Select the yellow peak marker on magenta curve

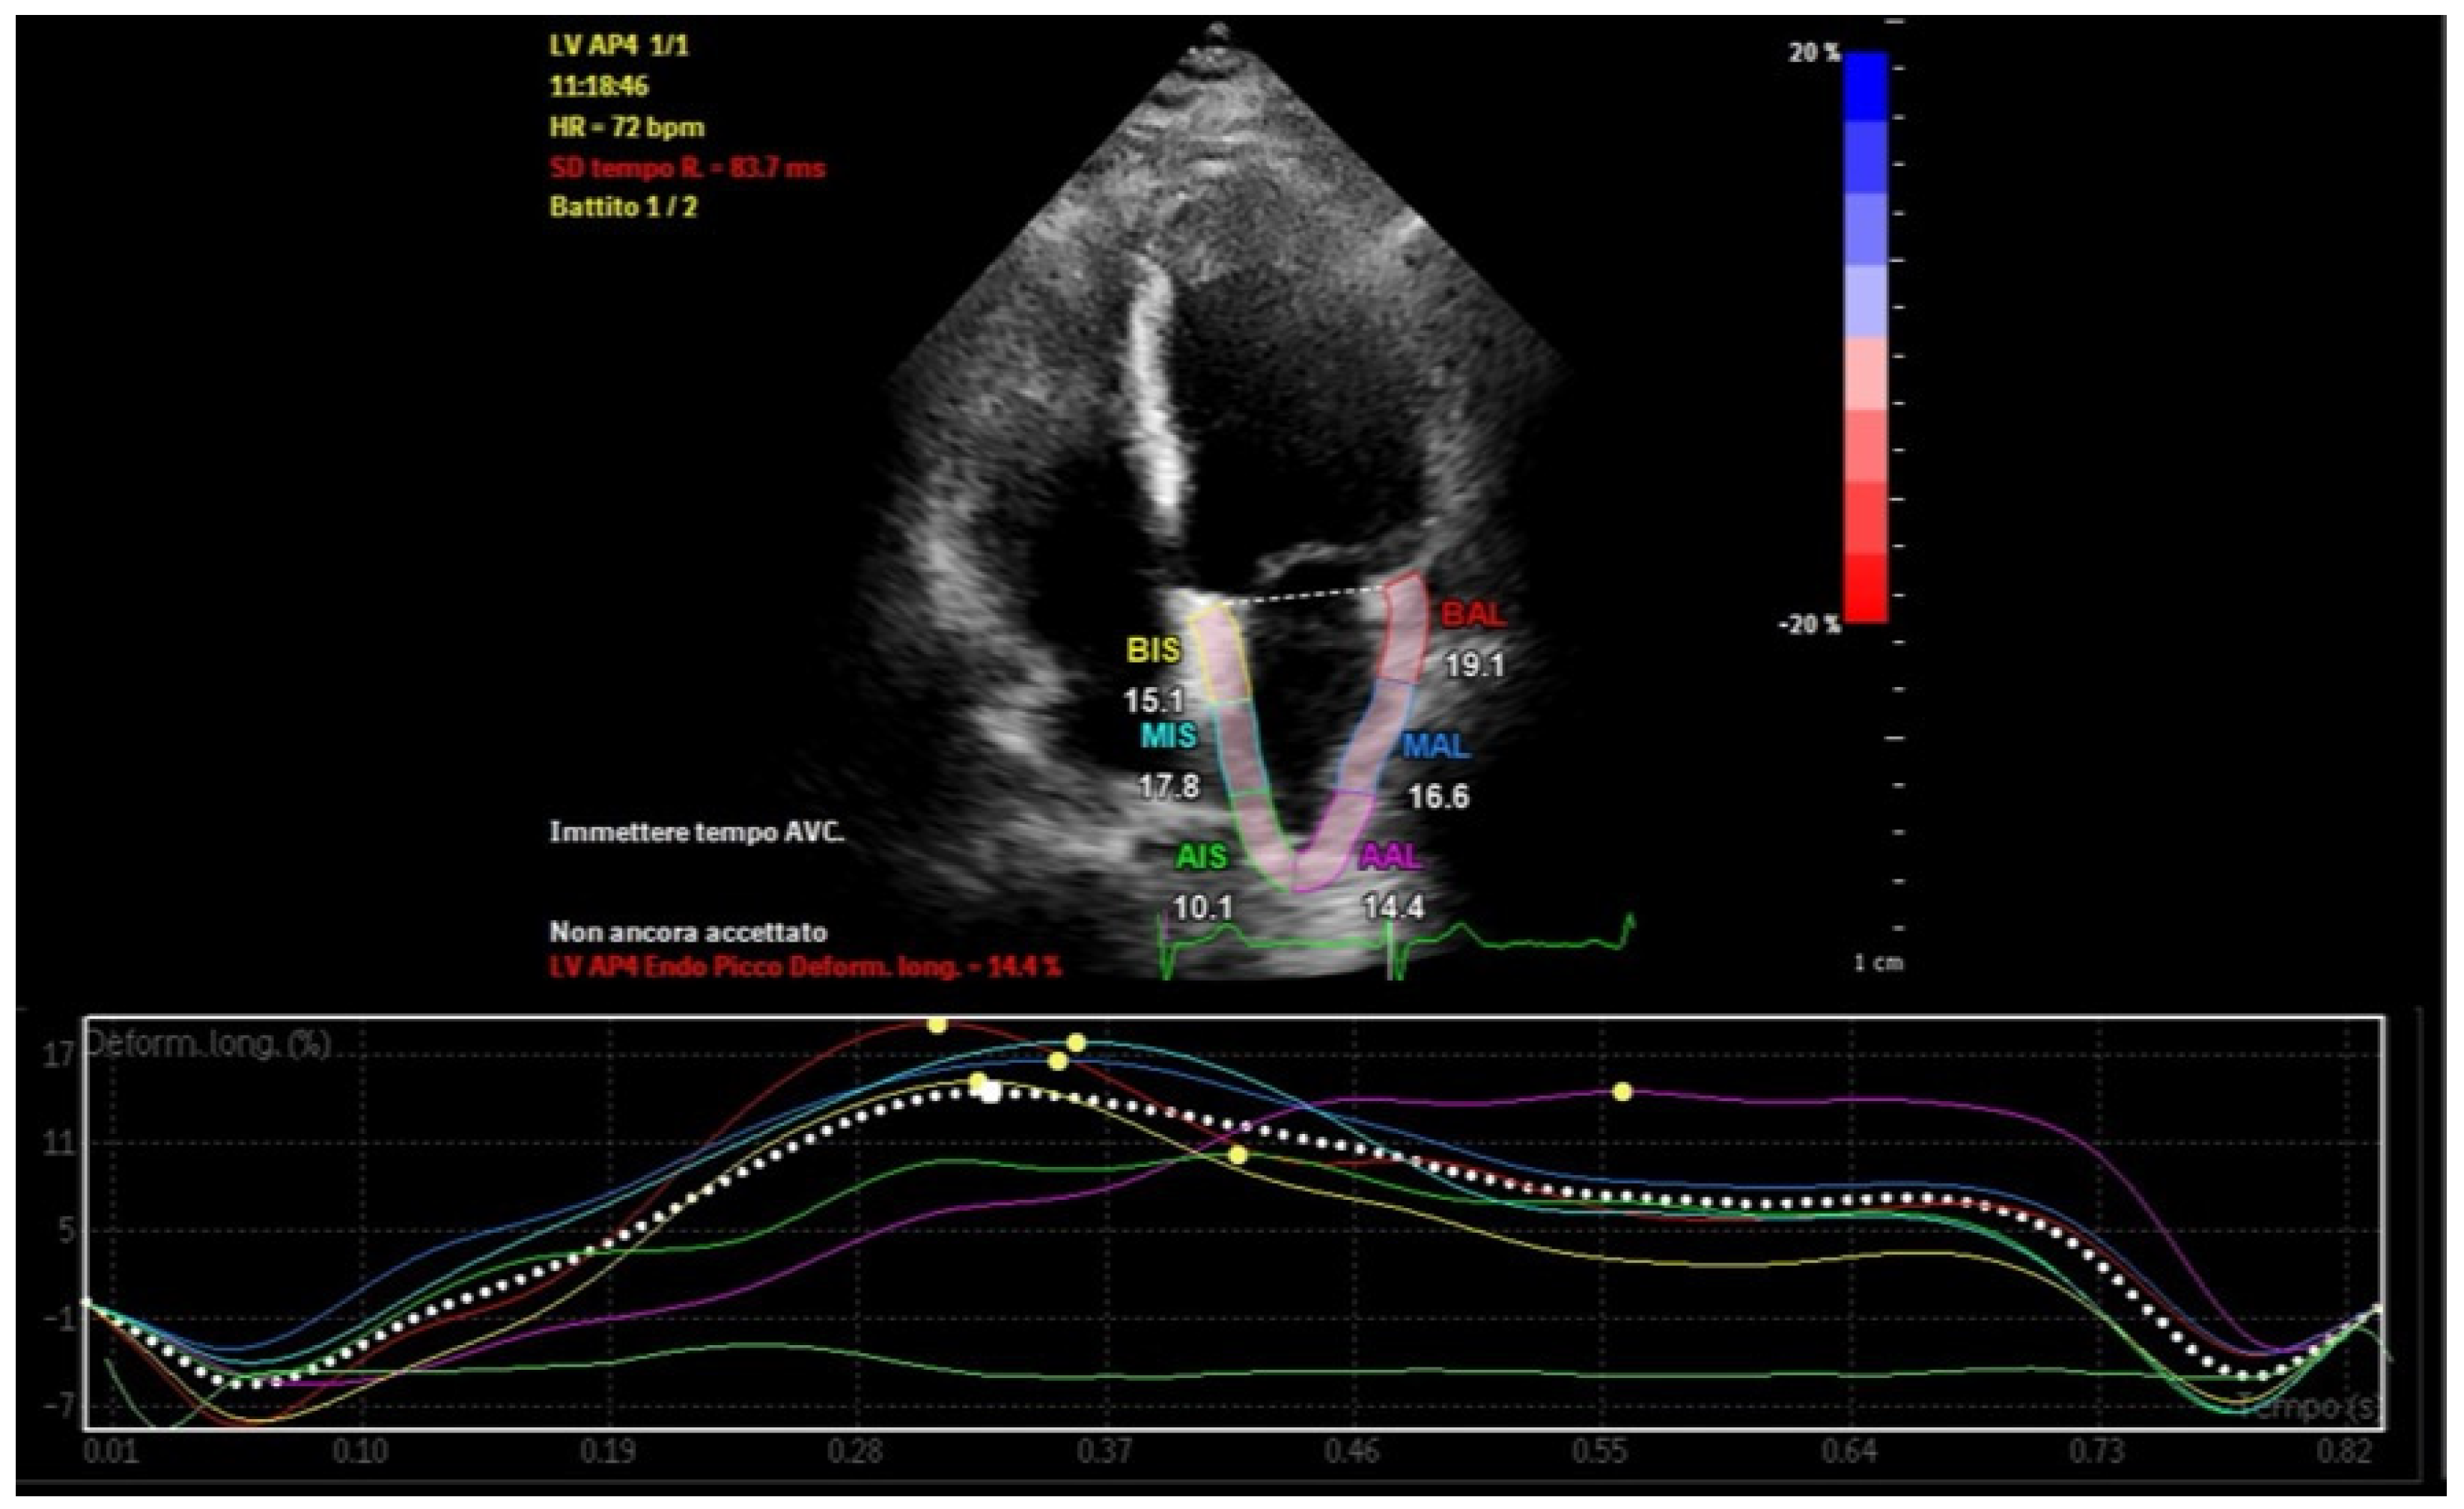click(1622, 1092)
